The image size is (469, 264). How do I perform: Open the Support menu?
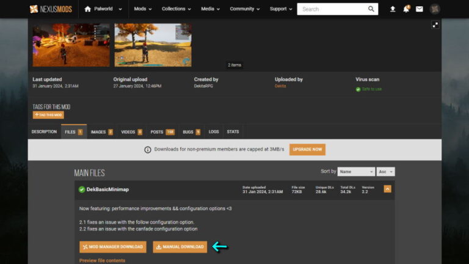281,9
